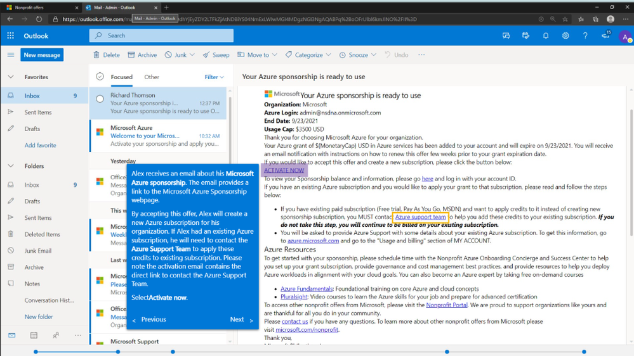Collapse the Favorites section

pos(11,77)
